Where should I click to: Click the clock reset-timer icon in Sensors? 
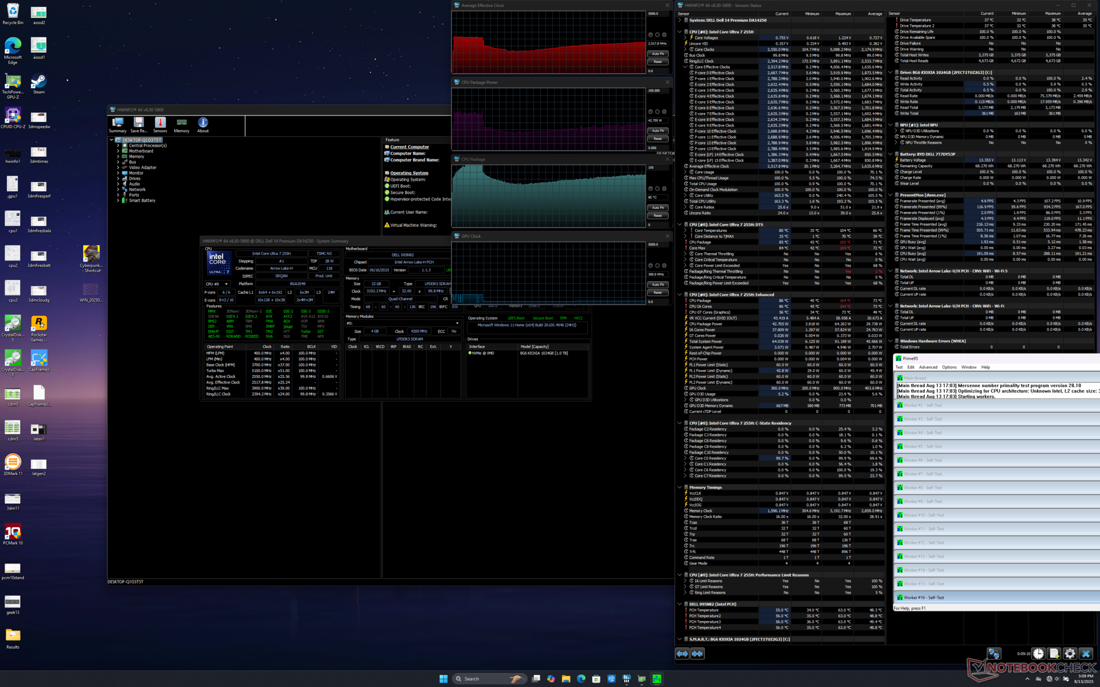pyautogui.click(x=1039, y=653)
